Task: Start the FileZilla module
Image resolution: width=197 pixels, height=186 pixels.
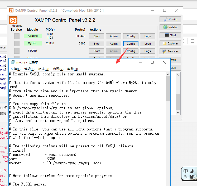Action: click(x=97, y=51)
